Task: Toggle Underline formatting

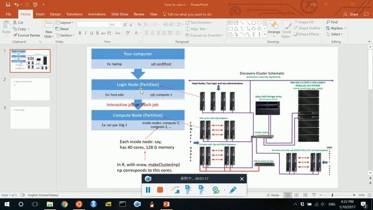Action: (x=92, y=33)
